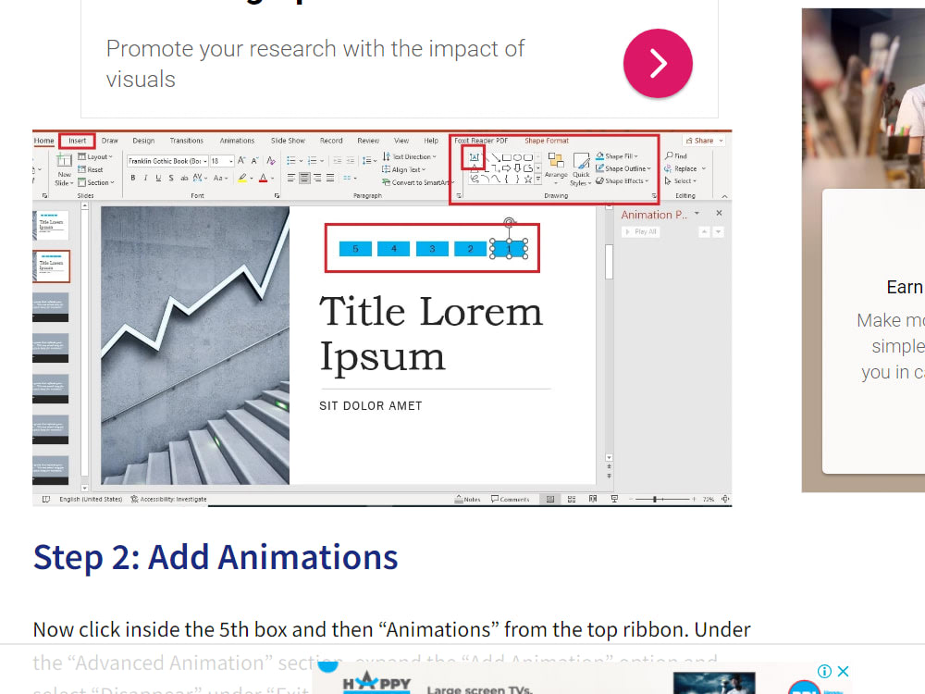Open Change Case dropdown
This screenshot has width=925, height=694.
click(x=219, y=178)
